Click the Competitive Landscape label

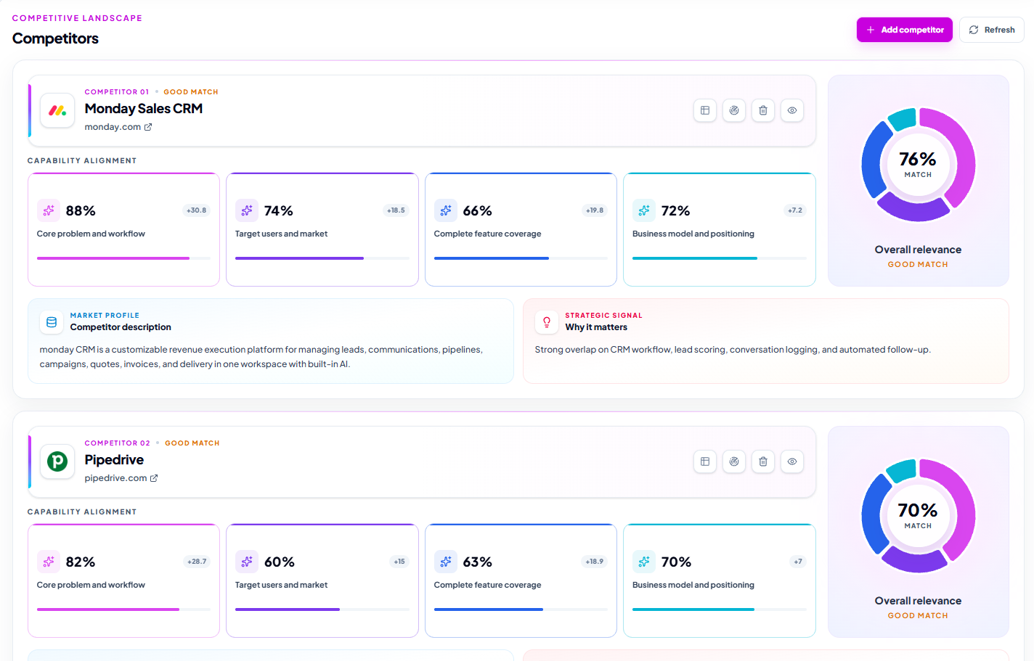pos(77,18)
